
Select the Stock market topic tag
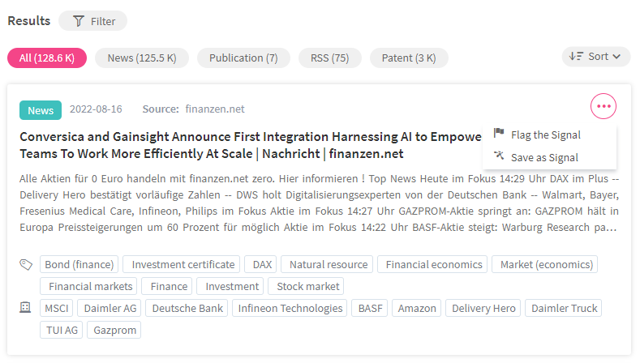(x=307, y=286)
